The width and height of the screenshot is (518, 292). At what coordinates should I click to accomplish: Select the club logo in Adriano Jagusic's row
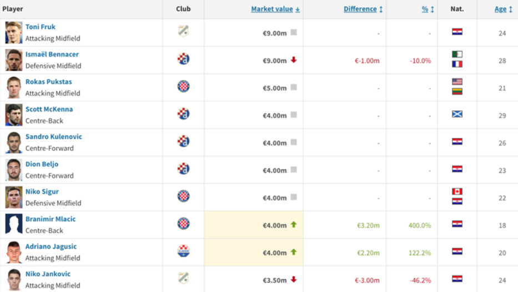(x=183, y=251)
